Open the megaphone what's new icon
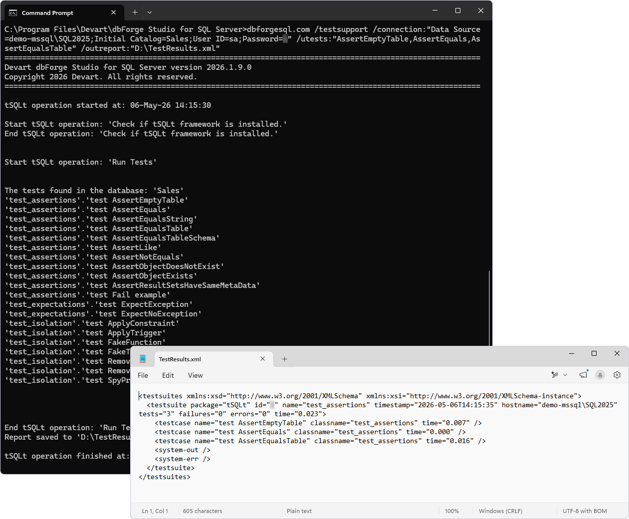 tap(584, 375)
